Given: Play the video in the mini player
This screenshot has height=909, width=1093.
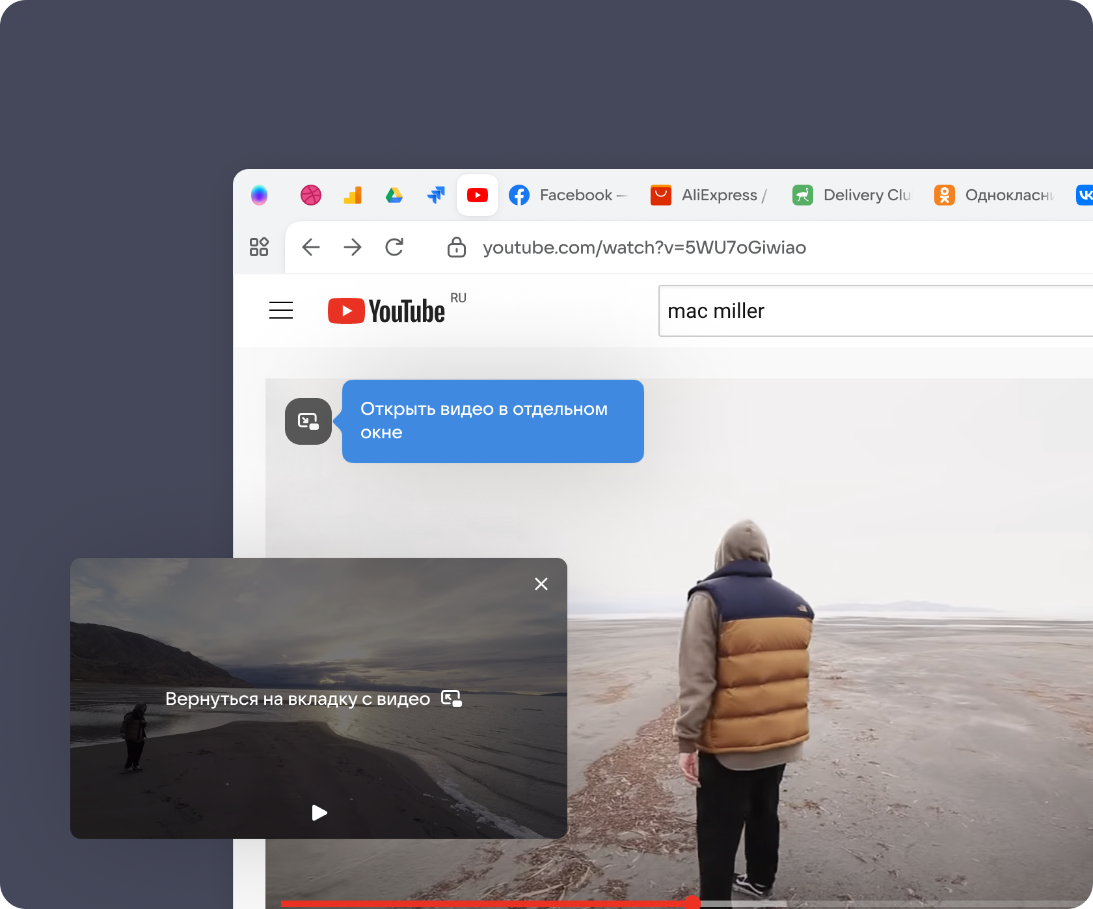Looking at the screenshot, I should tap(319, 813).
